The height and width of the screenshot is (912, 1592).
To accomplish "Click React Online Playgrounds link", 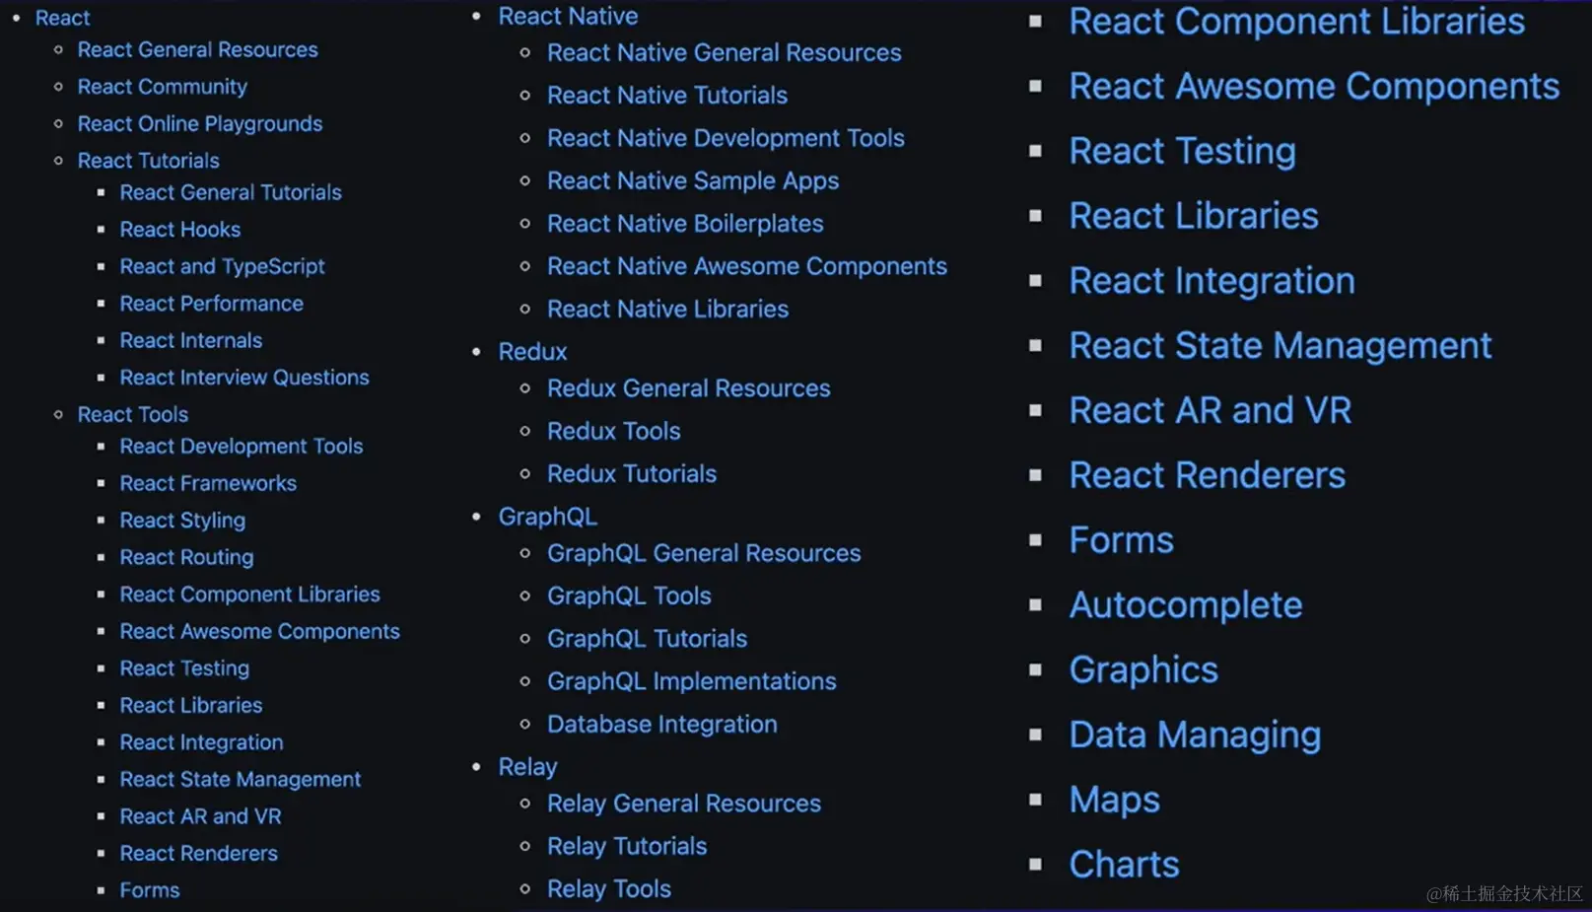I will tap(200, 123).
